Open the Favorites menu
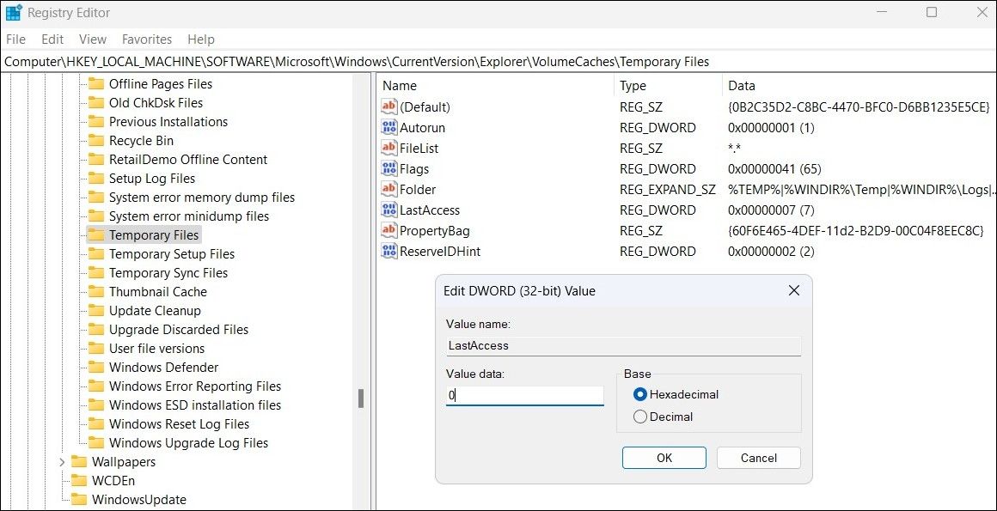997x511 pixels. tap(146, 39)
